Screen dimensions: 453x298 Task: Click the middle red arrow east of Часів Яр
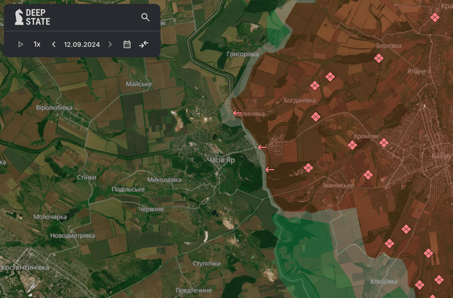point(263,147)
